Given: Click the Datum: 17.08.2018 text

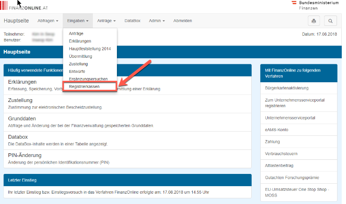Looking at the screenshot, I should coord(319,34).
